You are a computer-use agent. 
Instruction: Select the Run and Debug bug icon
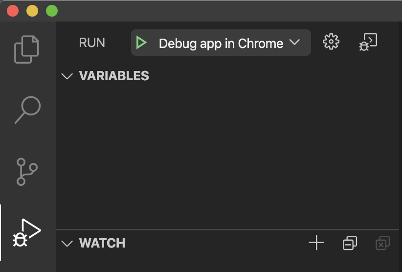[27, 233]
